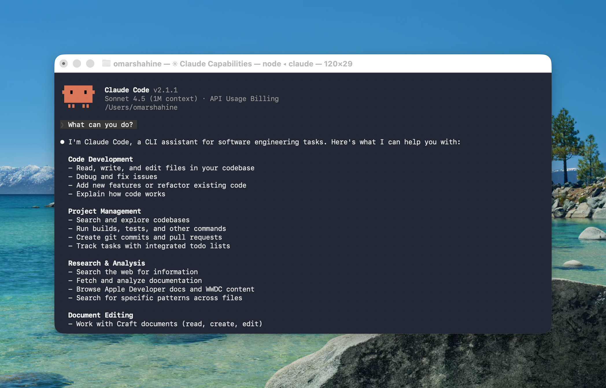
Task: Minimize the terminal with the middle window button
Action: [x=77, y=64]
